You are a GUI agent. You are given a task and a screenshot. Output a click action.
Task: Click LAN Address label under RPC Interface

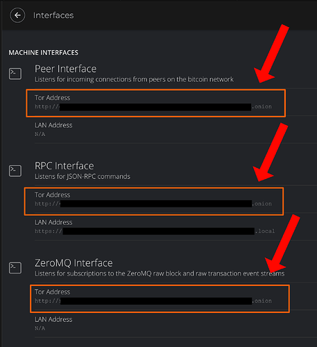(53, 222)
